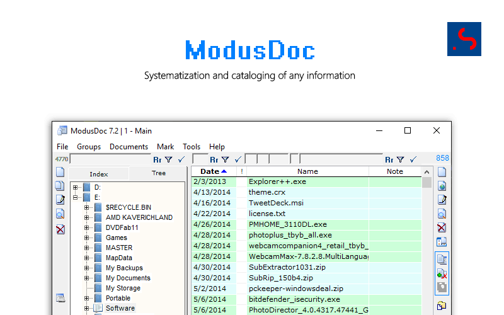Click gray clipboard paste icon in right toolbar
The height and width of the screenshot is (315, 504).
(442, 287)
